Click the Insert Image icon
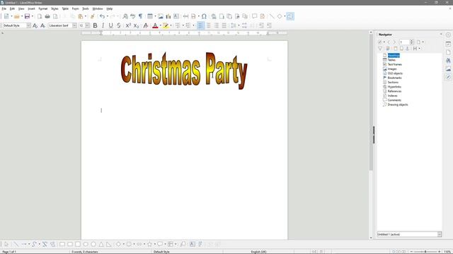This screenshot has height=254, width=453. click(x=161, y=16)
